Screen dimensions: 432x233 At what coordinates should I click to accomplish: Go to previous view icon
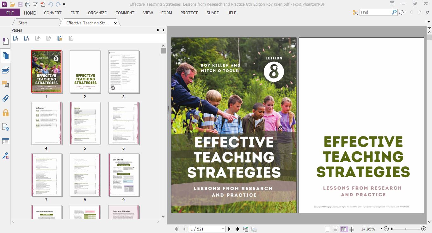(x=246, y=229)
